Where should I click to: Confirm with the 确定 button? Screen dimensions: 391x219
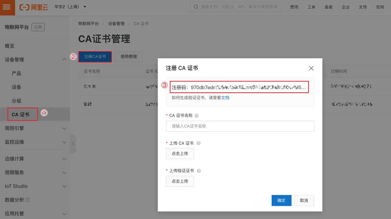coord(282,200)
